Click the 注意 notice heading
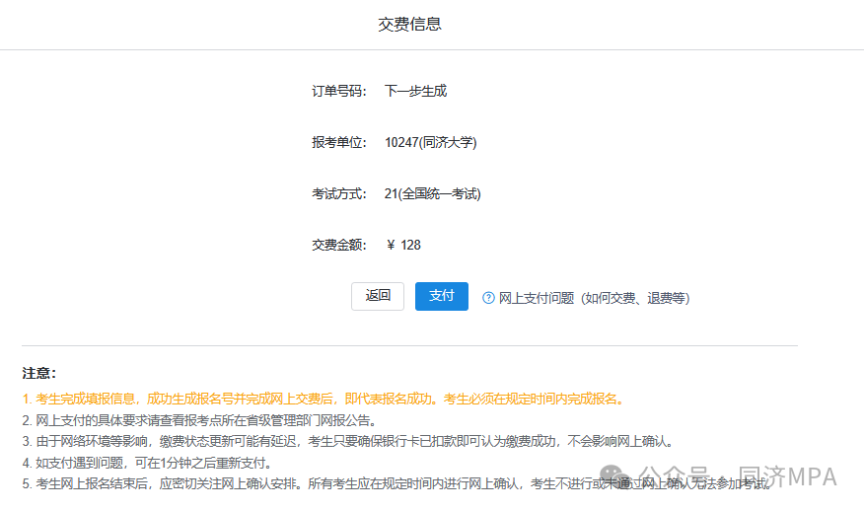 39,373
